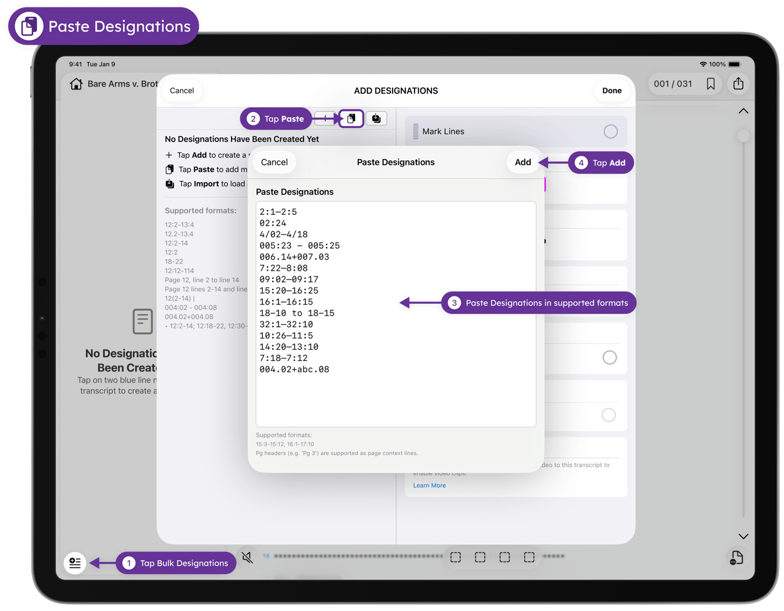
Task: Place cursor on line 006.14+007.03
Action: coord(294,257)
